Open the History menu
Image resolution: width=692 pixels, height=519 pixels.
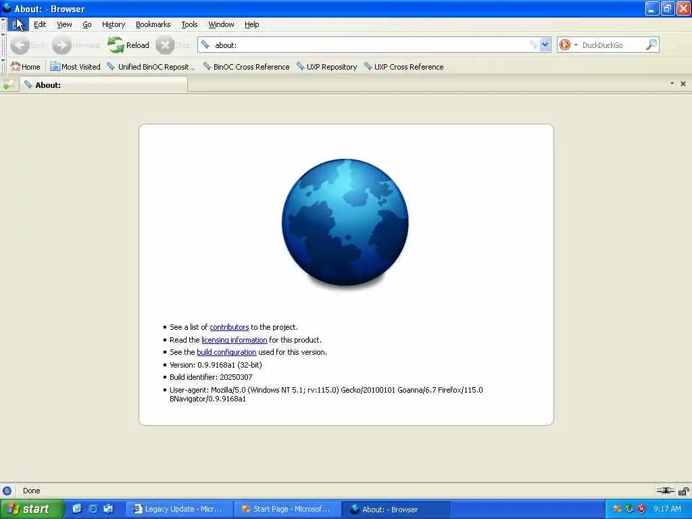(114, 24)
